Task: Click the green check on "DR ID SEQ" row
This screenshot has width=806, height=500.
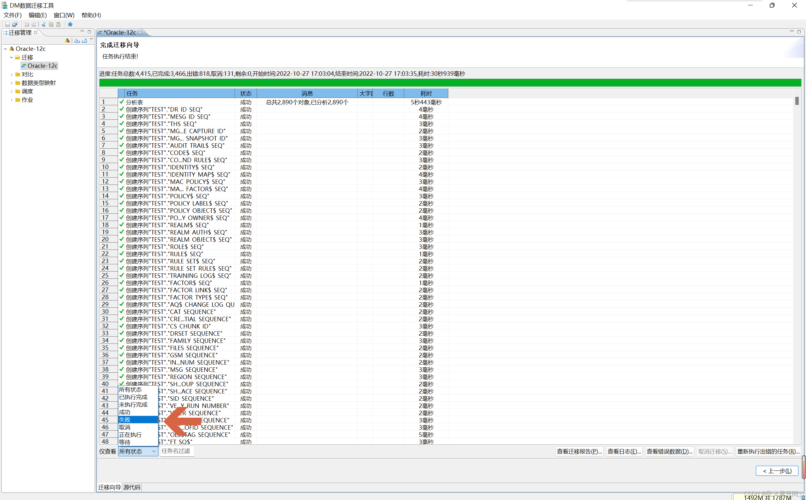Action: click(122, 109)
